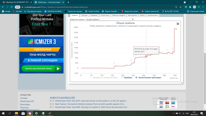Close the SharkScope tab
Screen dimensions: 206x116
tap(63, 2)
